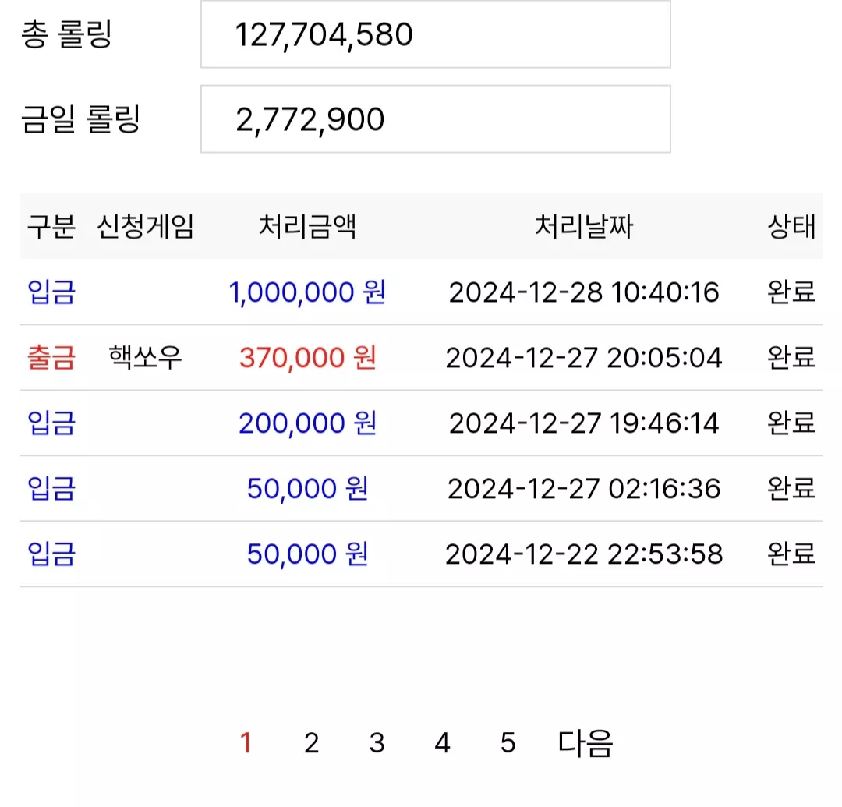Select the 처리금액 column header
Image resolution: width=842 pixels, height=807 pixels.
308,226
